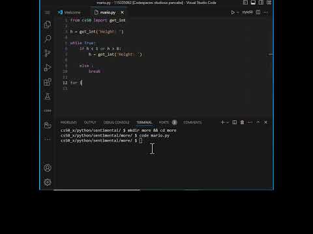Open the CS50 duck debugger

[x=48, y=125]
